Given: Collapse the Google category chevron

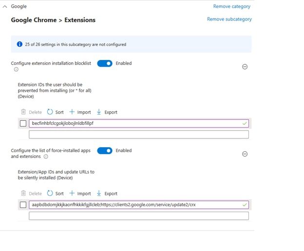Looking at the screenshot, I should 5,6.
